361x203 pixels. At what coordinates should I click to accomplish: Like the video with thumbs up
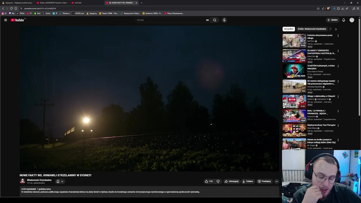click(x=209, y=181)
